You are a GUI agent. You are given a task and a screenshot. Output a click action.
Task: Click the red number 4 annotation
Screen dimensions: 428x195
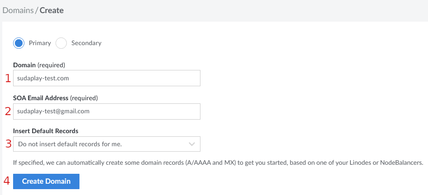pyautogui.click(x=7, y=181)
